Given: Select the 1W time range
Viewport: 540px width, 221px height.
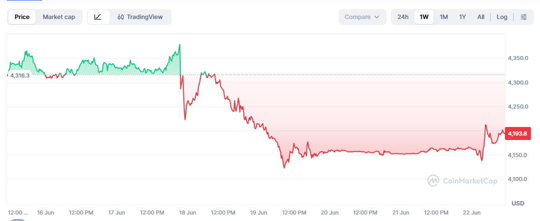Looking at the screenshot, I should point(424,17).
